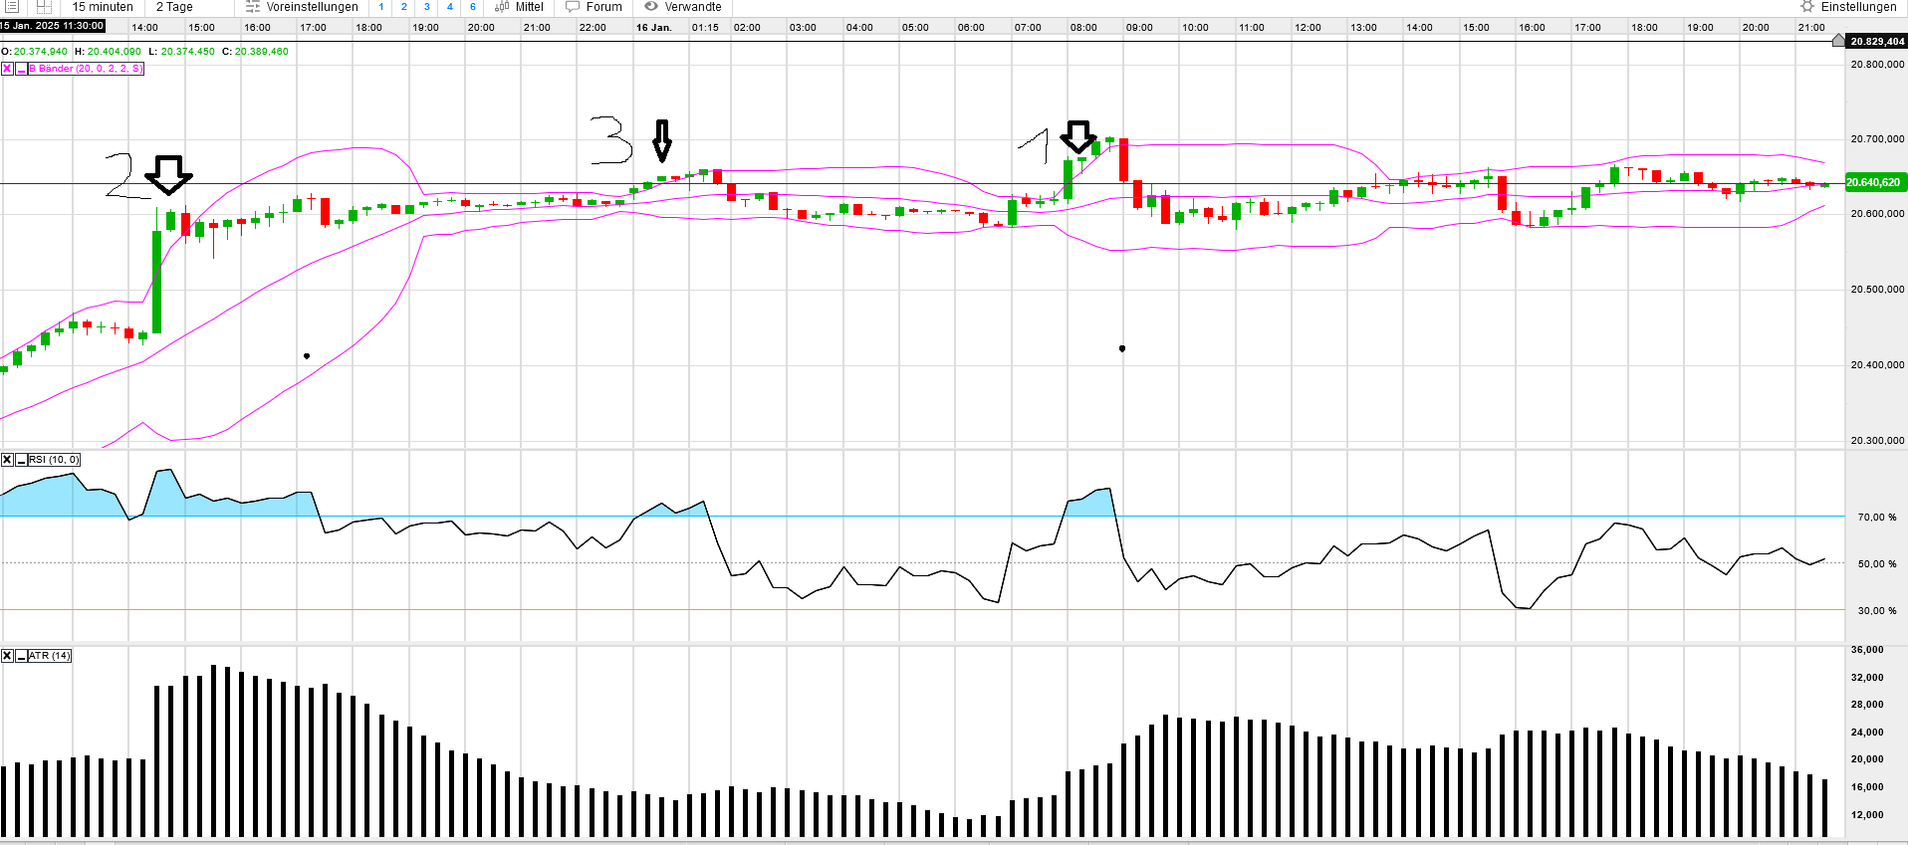Click the ATR 12,000 axis label
Image resolution: width=1908 pixels, height=845 pixels.
click(1867, 815)
